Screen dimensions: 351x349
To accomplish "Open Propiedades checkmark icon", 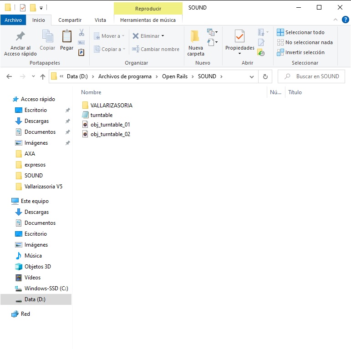I will coord(239,36).
